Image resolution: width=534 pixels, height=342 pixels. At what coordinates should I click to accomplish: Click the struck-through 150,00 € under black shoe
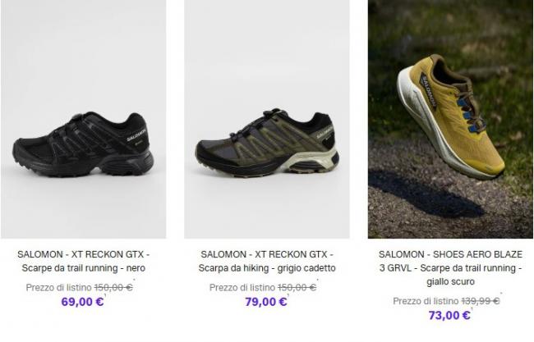pos(113,288)
